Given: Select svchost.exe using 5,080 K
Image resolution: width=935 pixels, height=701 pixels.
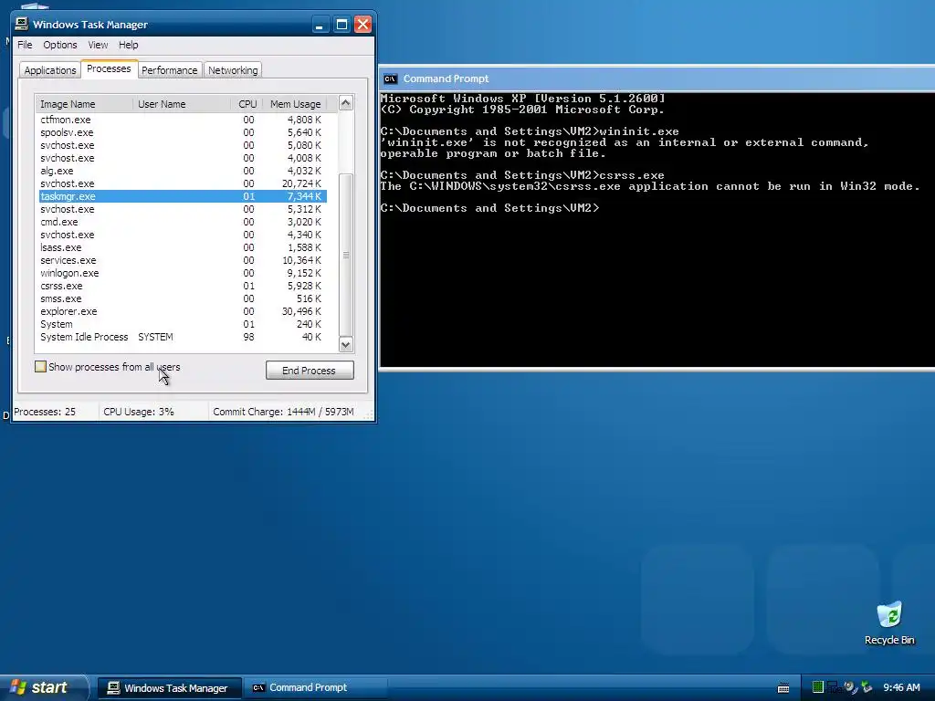Looking at the screenshot, I should (x=183, y=145).
